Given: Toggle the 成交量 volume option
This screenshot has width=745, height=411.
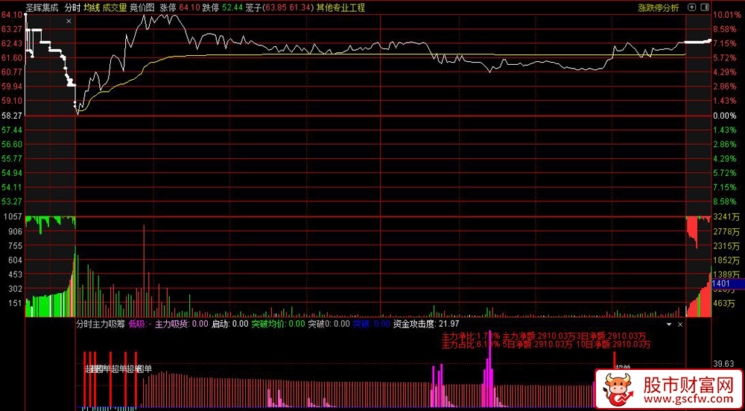Looking at the screenshot, I should click(x=115, y=7).
